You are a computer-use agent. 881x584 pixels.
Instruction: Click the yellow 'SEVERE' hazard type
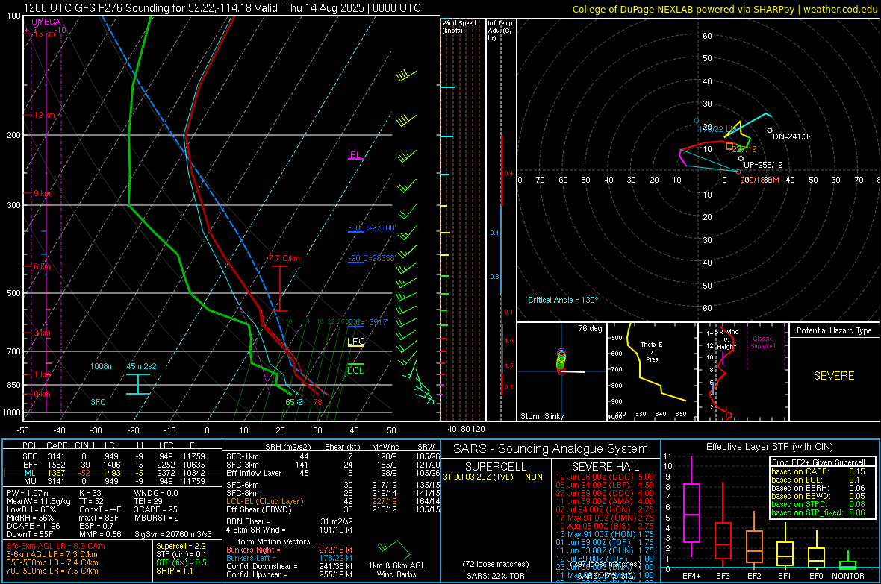834,376
